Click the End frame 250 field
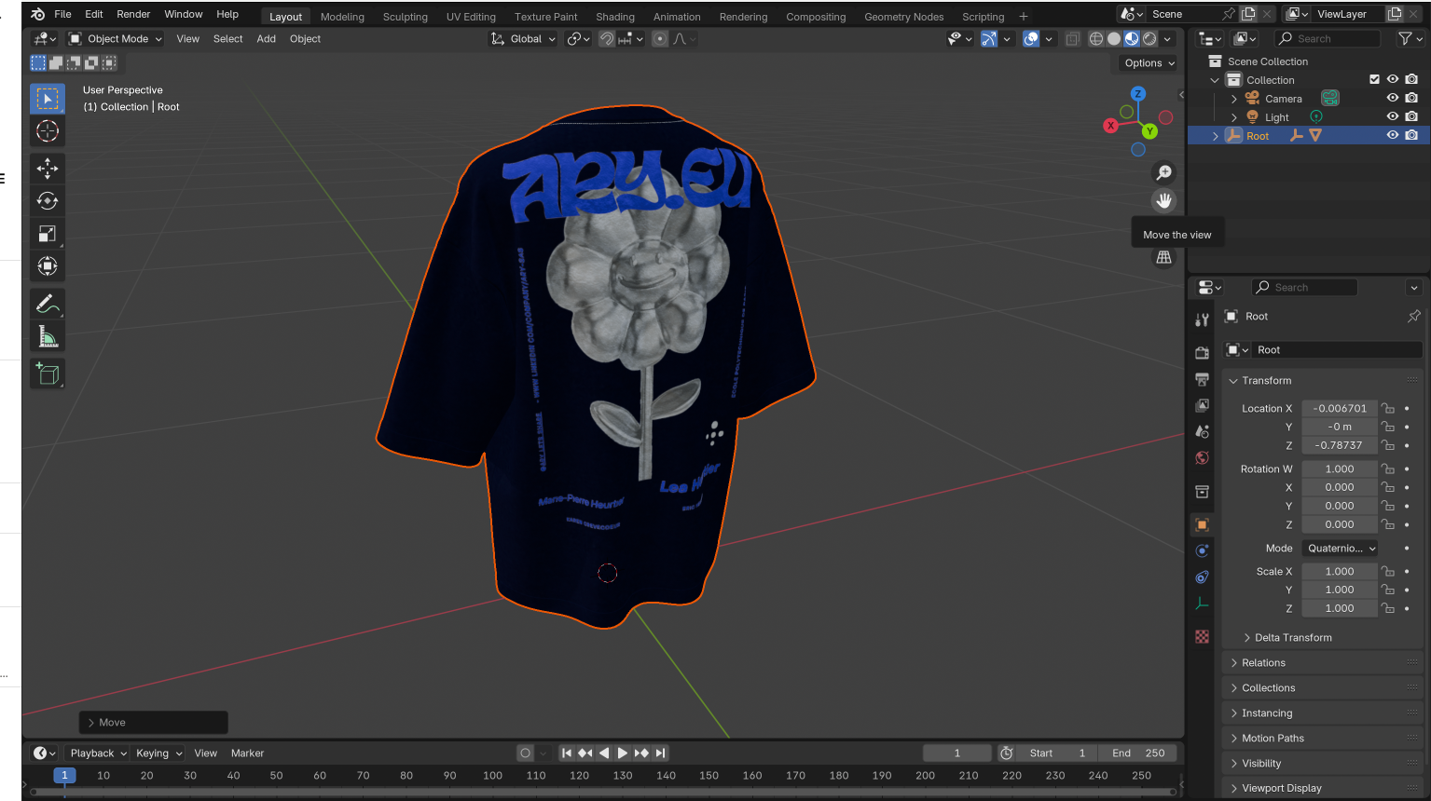Image resolution: width=1431 pixels, height=801 pixels. pos(1138,753)
